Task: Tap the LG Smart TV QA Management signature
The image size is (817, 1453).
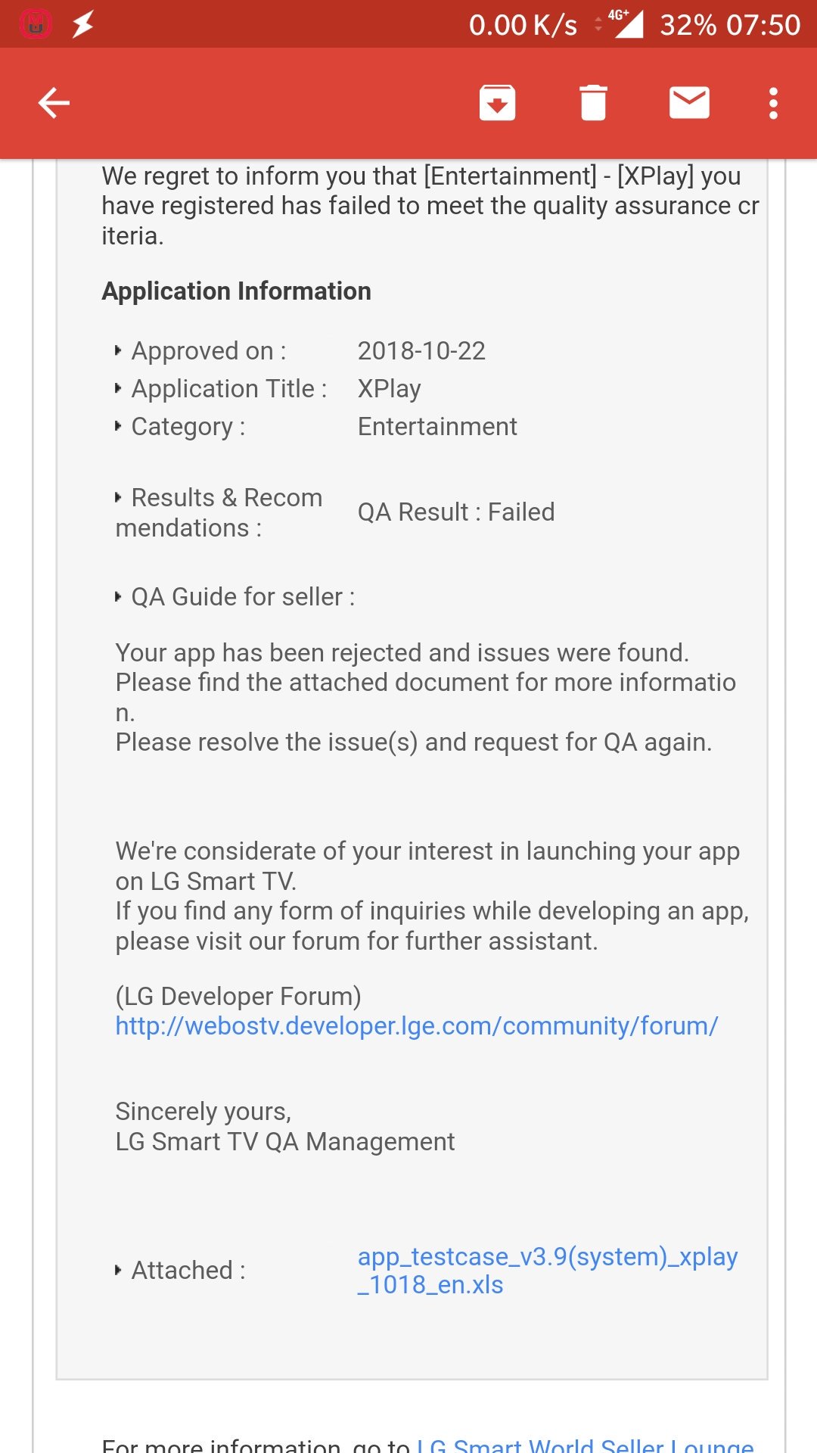Action: 285,1142
